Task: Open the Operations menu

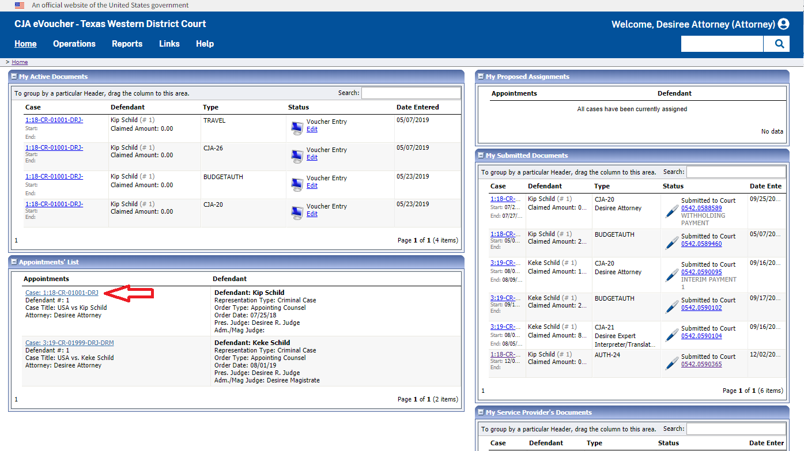Action: 74,44
